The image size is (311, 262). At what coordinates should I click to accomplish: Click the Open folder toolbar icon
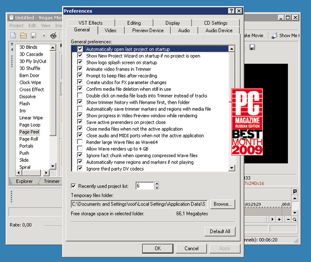pos(24,36)
